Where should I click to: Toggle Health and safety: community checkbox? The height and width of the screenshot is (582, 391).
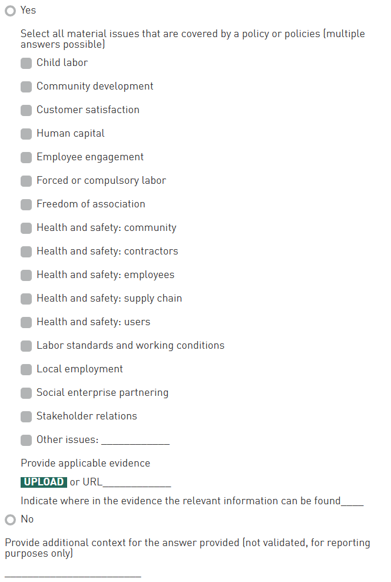pyautogui.click(x=26, y=228)
